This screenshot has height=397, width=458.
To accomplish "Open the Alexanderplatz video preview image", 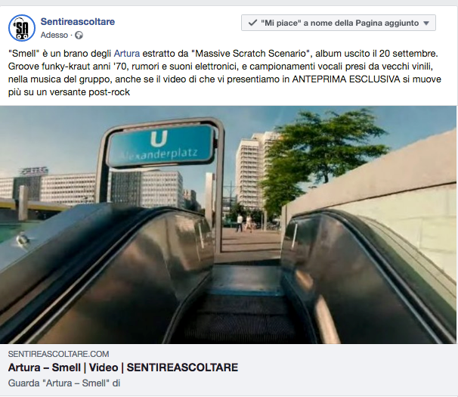I will pos(228,225).
